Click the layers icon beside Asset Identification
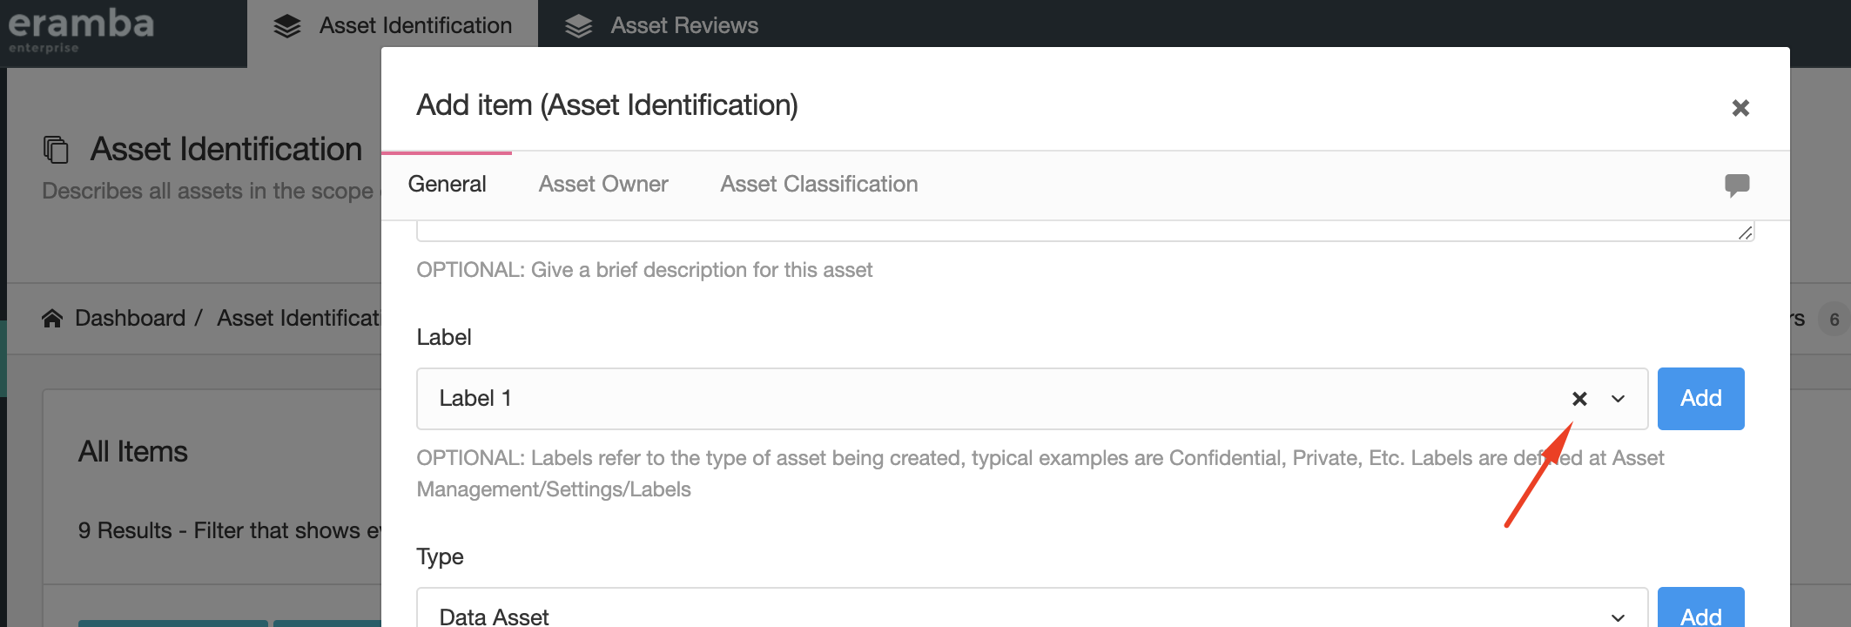 point(287,26)
